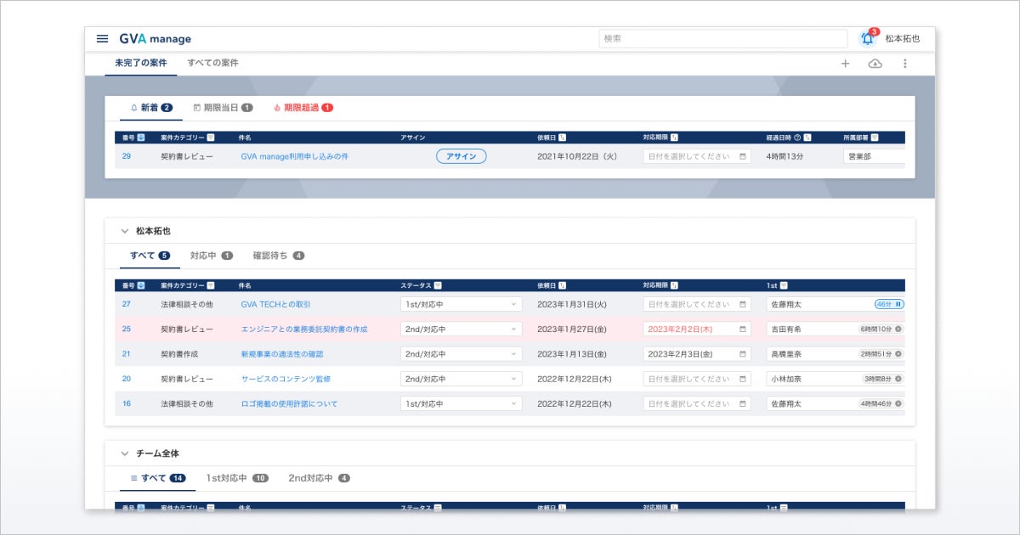Toggle the 46分 timer pause button
The height and width of the screenshot is (535, 1020).
(898, 304)
